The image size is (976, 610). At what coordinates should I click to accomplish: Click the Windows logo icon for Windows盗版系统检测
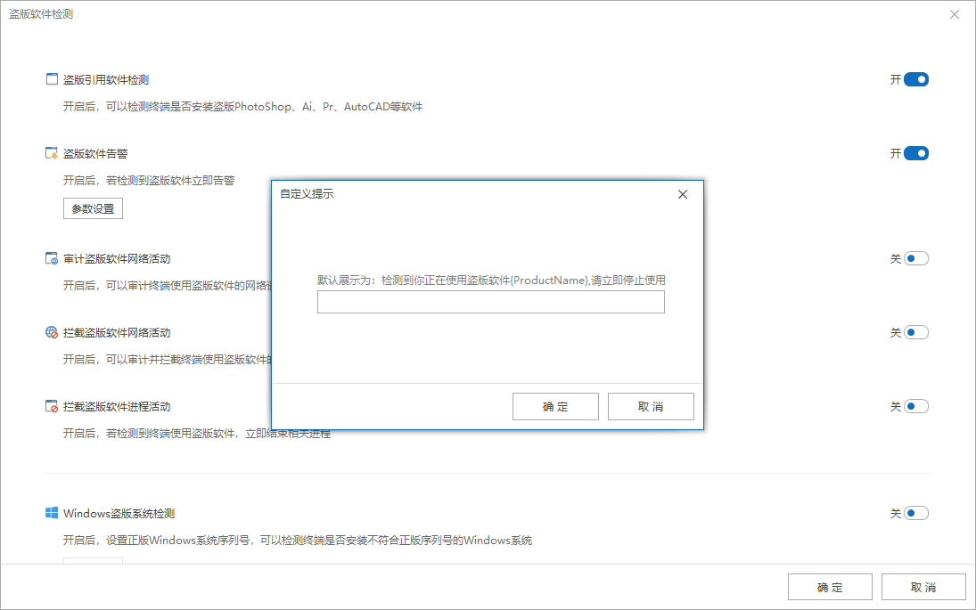(x=52, y=513)
